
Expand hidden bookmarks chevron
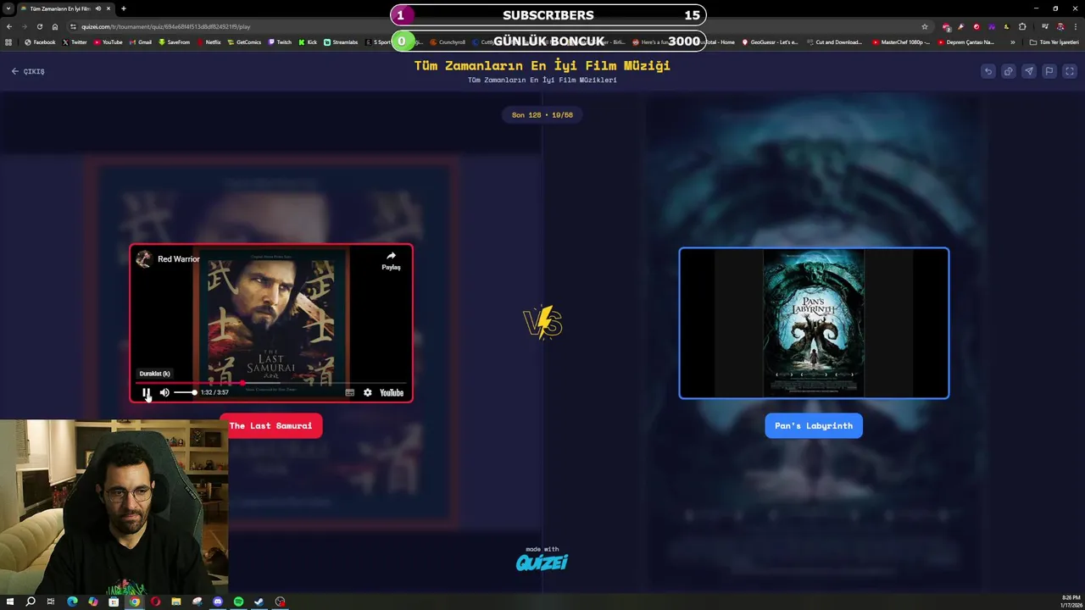[x=1012, y=42]
